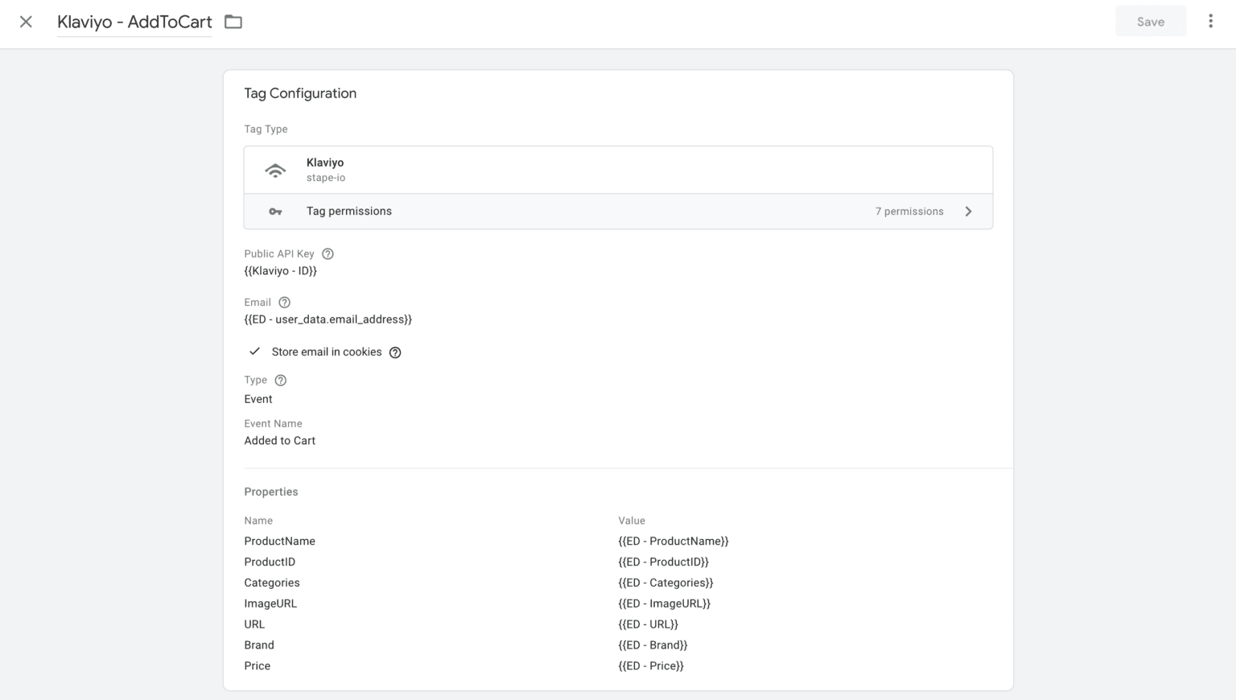The image size is (1236, 700).
Task: Select the Categories property name
Action: [x=272, y=583]
